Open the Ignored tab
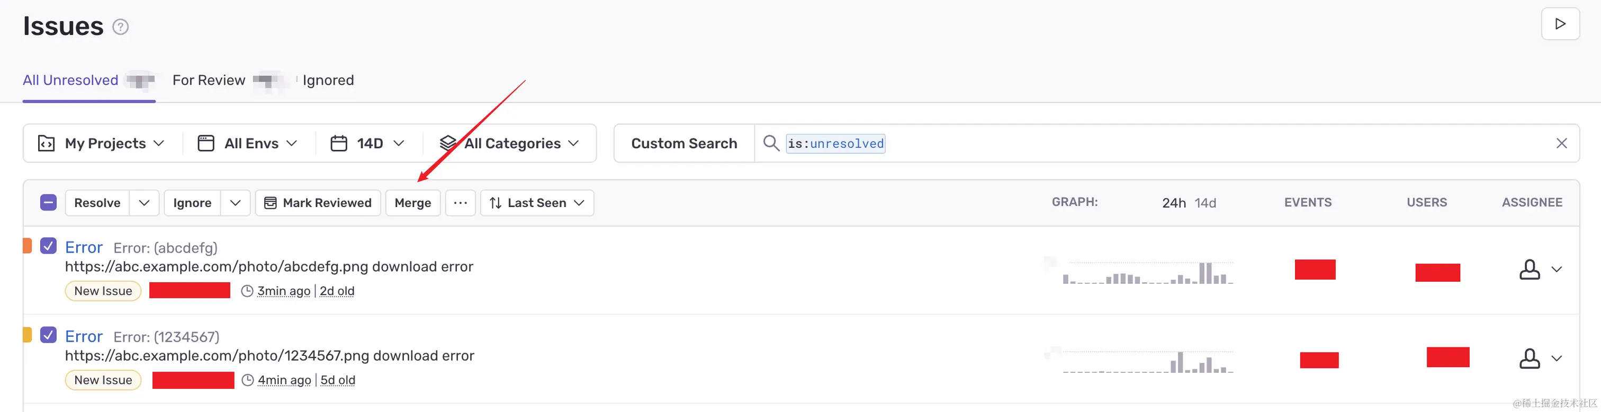1601x412 pixels. (328, 80)
